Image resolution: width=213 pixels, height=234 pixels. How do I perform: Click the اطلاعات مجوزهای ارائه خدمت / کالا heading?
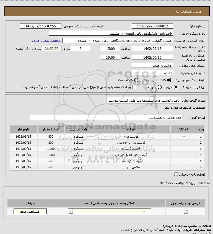(185, 183)
